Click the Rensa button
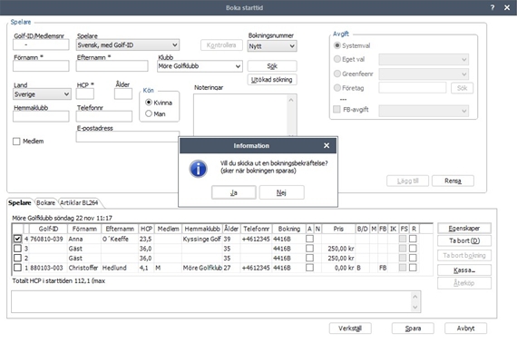 [x=453, y=181]
